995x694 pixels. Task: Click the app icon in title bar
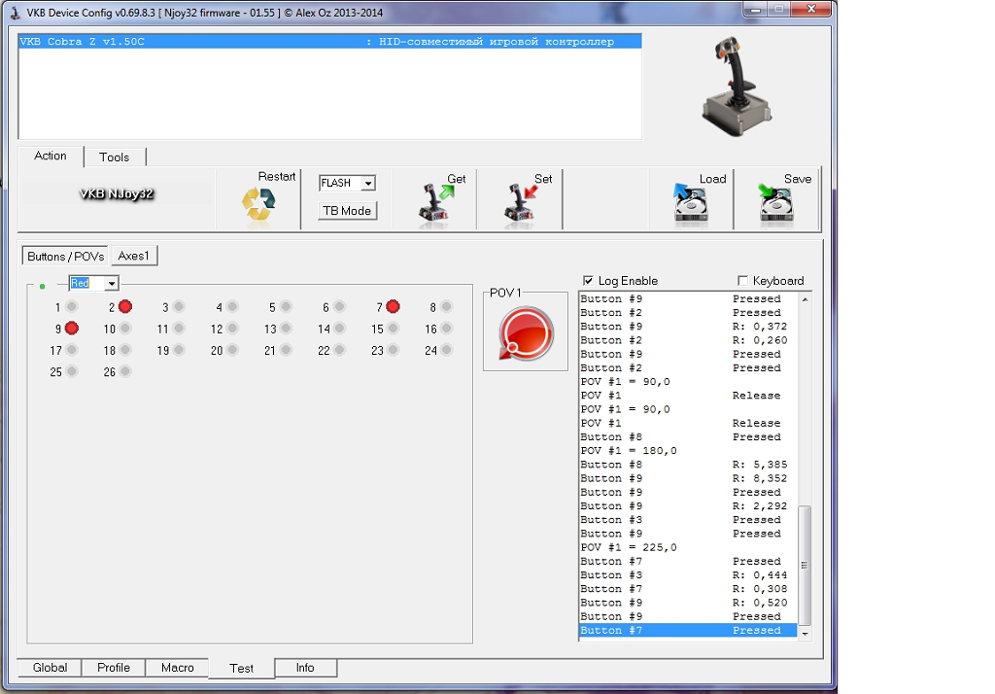tap(15, 12)
